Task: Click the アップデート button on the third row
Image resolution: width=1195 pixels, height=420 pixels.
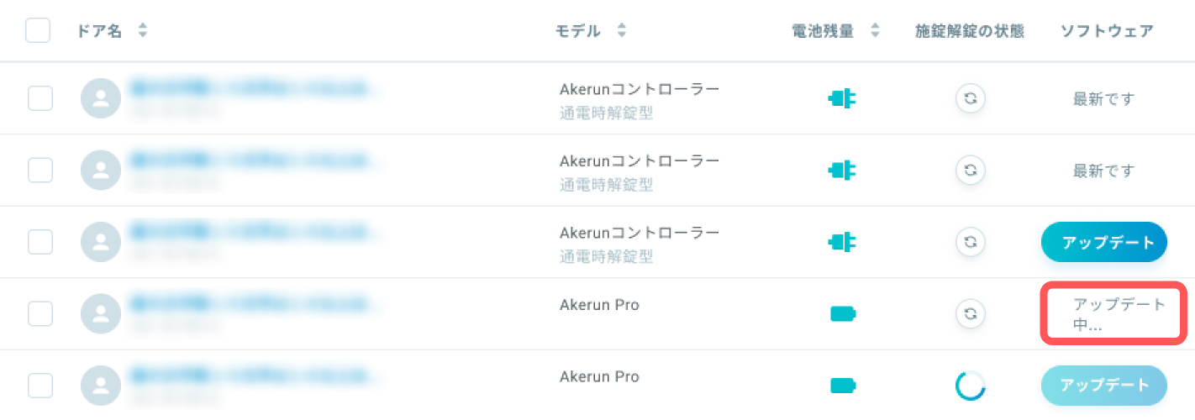Action: pyautogui.click(x=1104, y=242)
